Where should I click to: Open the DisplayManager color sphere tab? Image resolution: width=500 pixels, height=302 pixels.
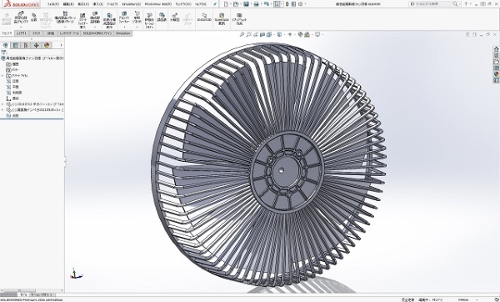click(x=47, y=45)
